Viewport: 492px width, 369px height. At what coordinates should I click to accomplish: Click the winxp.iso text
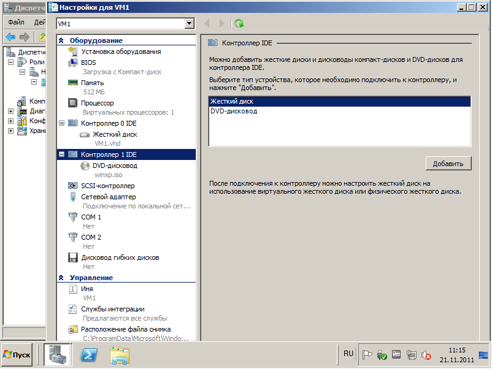pos(109,175)
